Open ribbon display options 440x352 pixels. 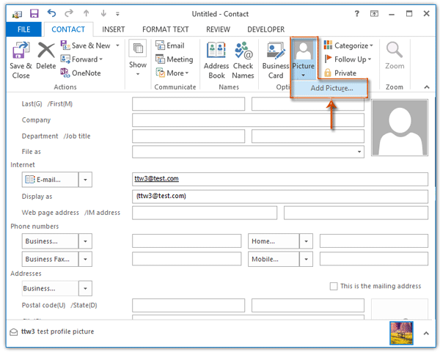(374, 13)
